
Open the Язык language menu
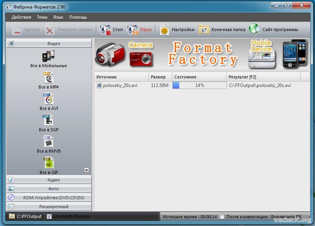click(58, 17)
